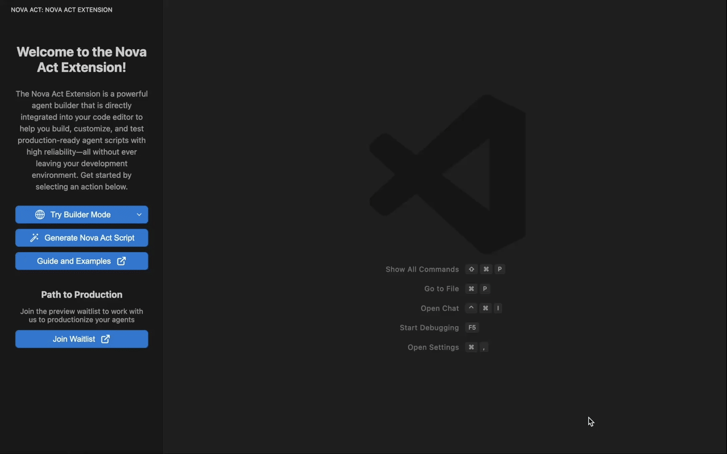Click the Path to Production heading
Image resolution: width=727 pixels, height=454 pixels.
(82, 295)
